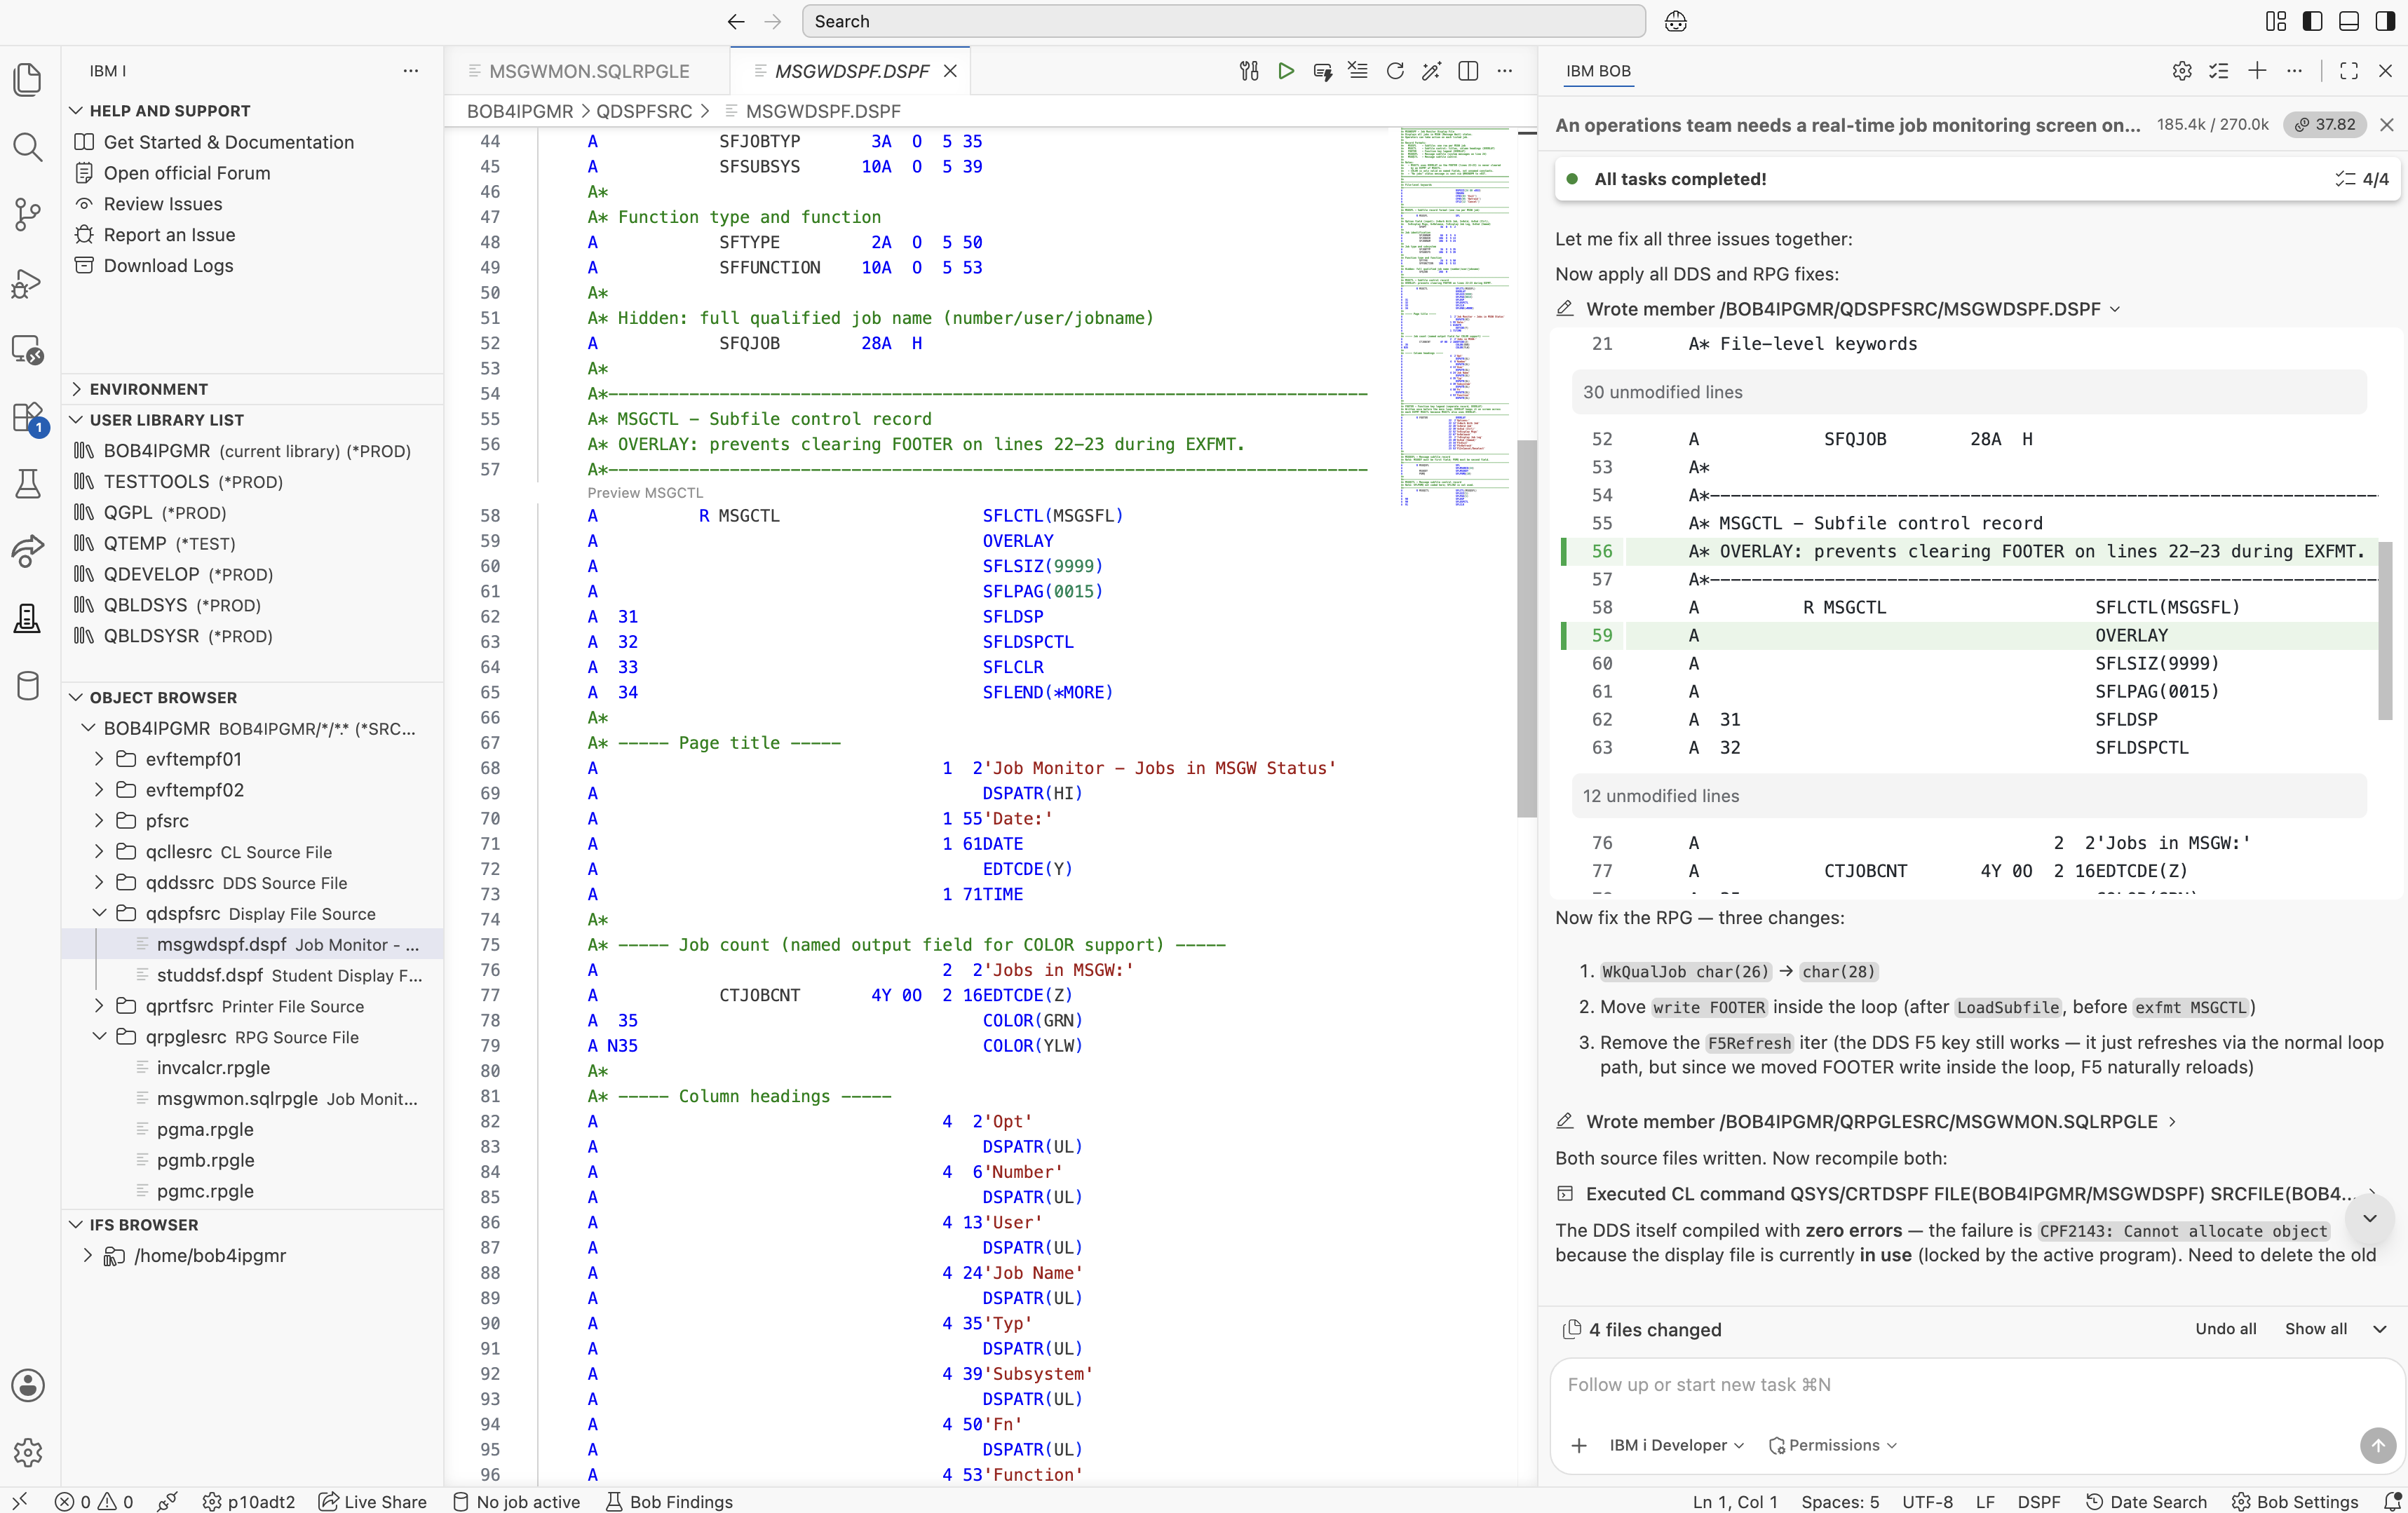
Task: Start a new Bob task with plus icon
Action: (x=2257, y=71)
